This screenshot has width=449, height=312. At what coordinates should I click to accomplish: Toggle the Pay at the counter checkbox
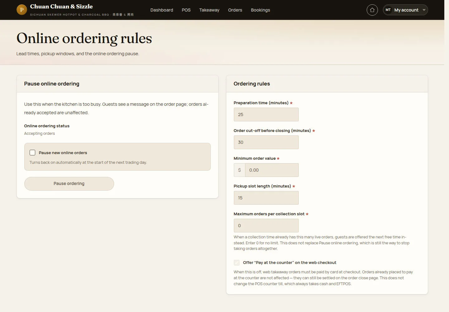click(237, 263)
